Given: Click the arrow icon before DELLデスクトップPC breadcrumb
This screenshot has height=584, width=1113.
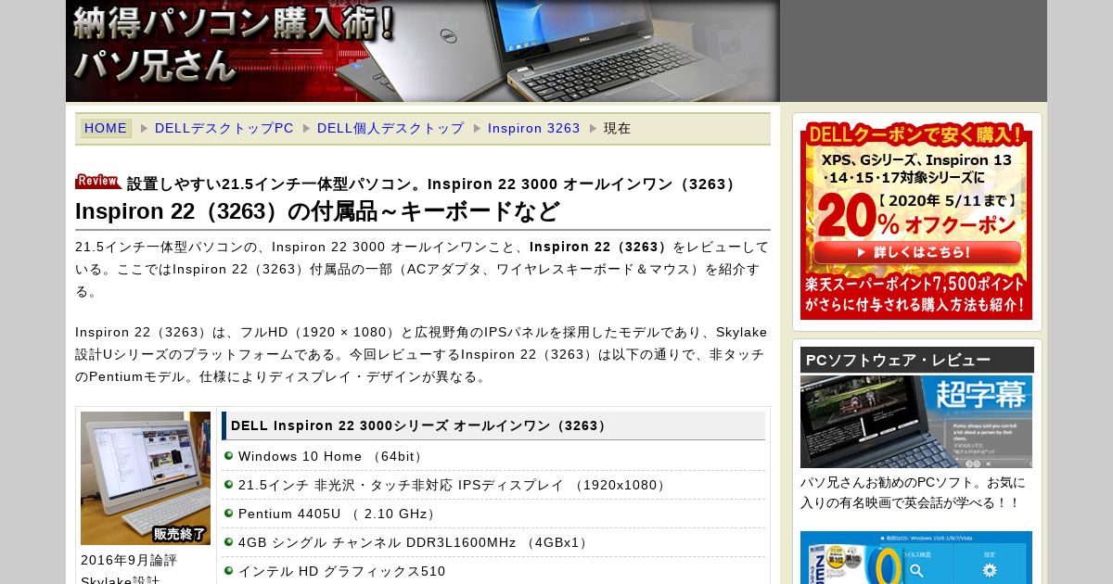Looking at the screenshot, I should (144, 128).
